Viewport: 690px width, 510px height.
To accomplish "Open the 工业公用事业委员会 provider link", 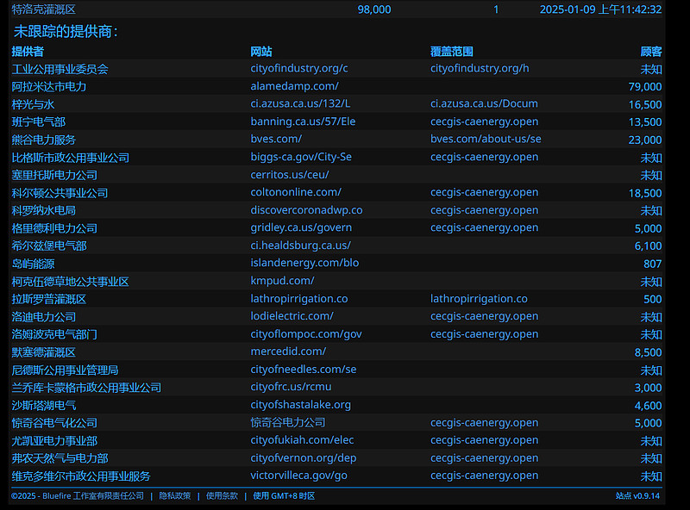I will 60,69.
